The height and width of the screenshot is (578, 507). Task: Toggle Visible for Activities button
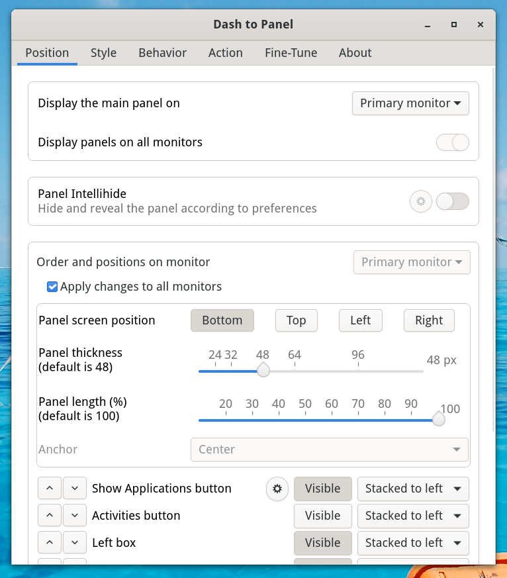pyautogui.click(x=323, y=516)
